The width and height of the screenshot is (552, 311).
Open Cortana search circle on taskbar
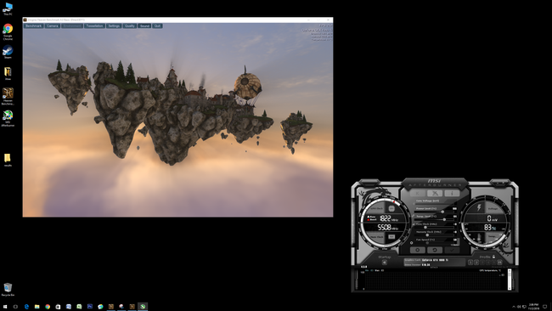15,307
